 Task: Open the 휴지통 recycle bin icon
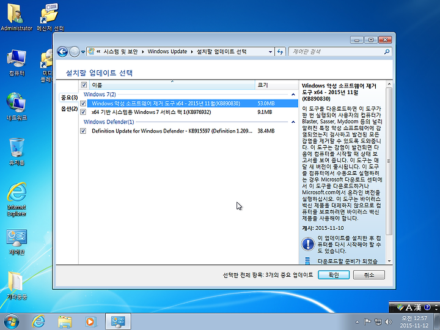click(16, 152)
